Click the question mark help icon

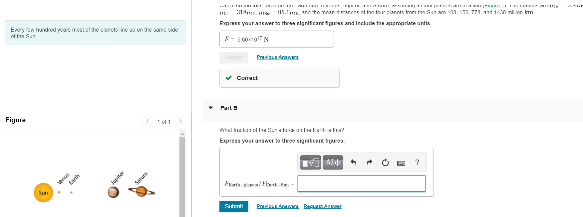[x=417, y=163]
